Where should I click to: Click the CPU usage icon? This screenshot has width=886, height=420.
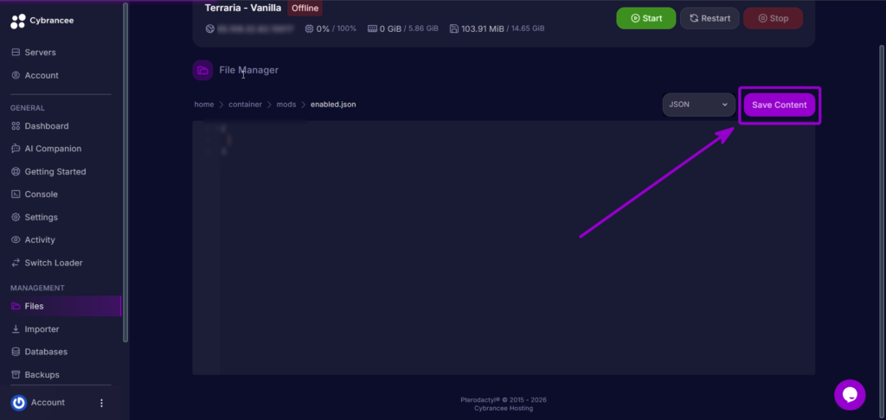(309, 29)
